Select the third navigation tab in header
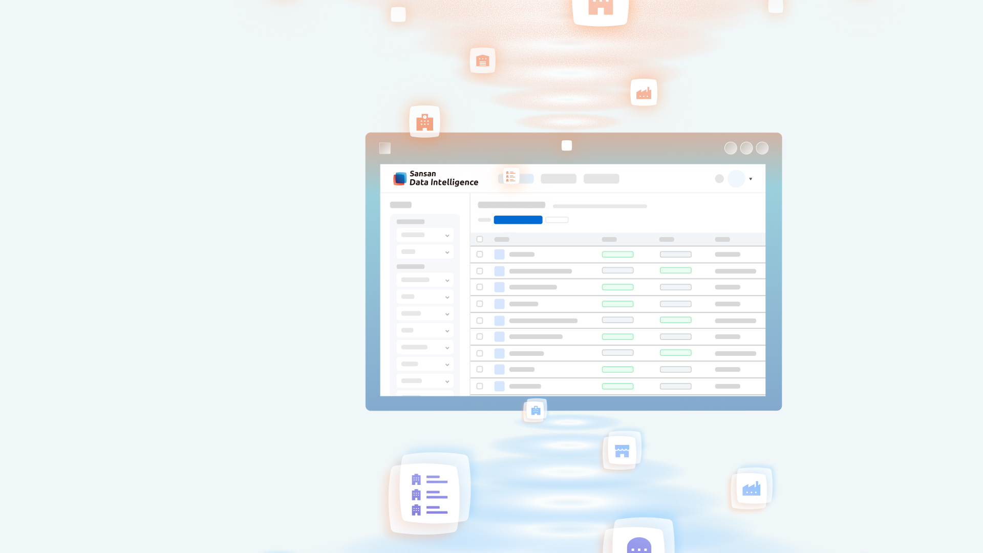This screenshot has width=983, height=553. click(x=601, y=179)
